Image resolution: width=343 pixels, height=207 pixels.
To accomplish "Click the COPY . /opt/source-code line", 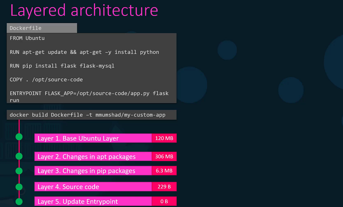I will 46,80.
